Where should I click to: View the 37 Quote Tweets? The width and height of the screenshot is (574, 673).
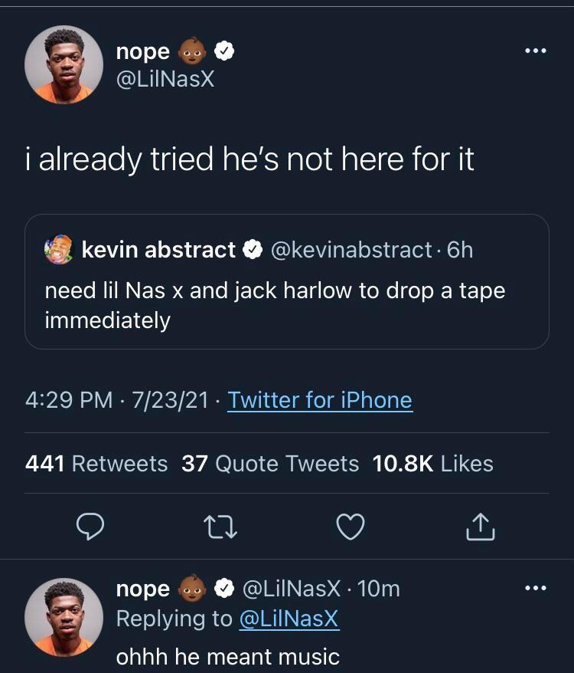pos(270,464)
